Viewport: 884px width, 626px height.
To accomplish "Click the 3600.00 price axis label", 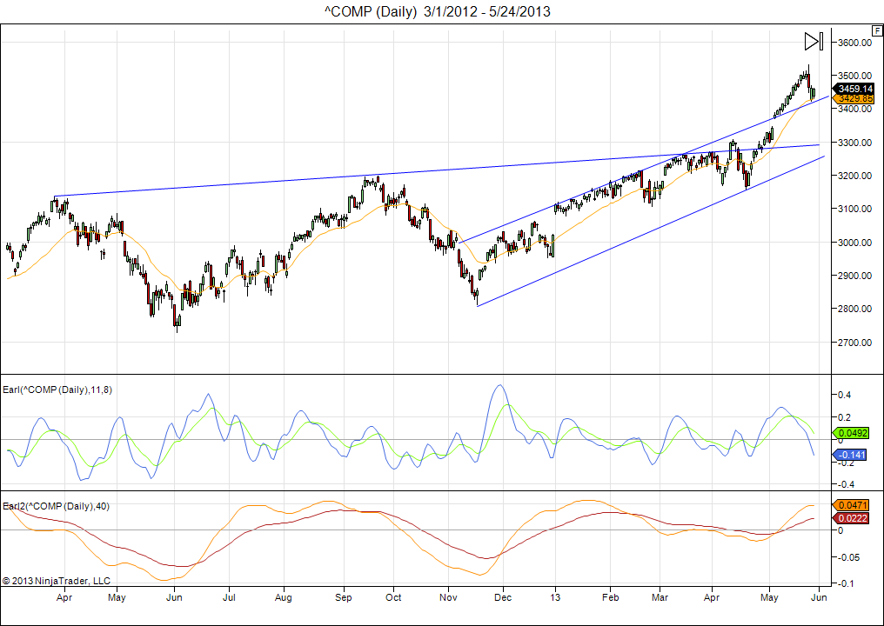I will (854, 43).
